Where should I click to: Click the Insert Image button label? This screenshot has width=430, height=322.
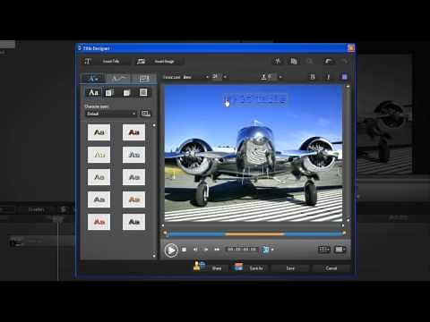point(165,62)
